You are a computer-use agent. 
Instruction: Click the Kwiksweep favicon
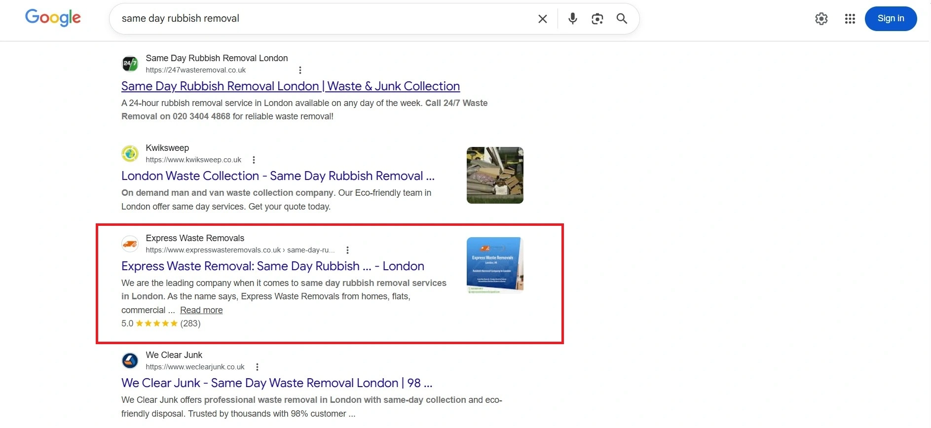130,153
